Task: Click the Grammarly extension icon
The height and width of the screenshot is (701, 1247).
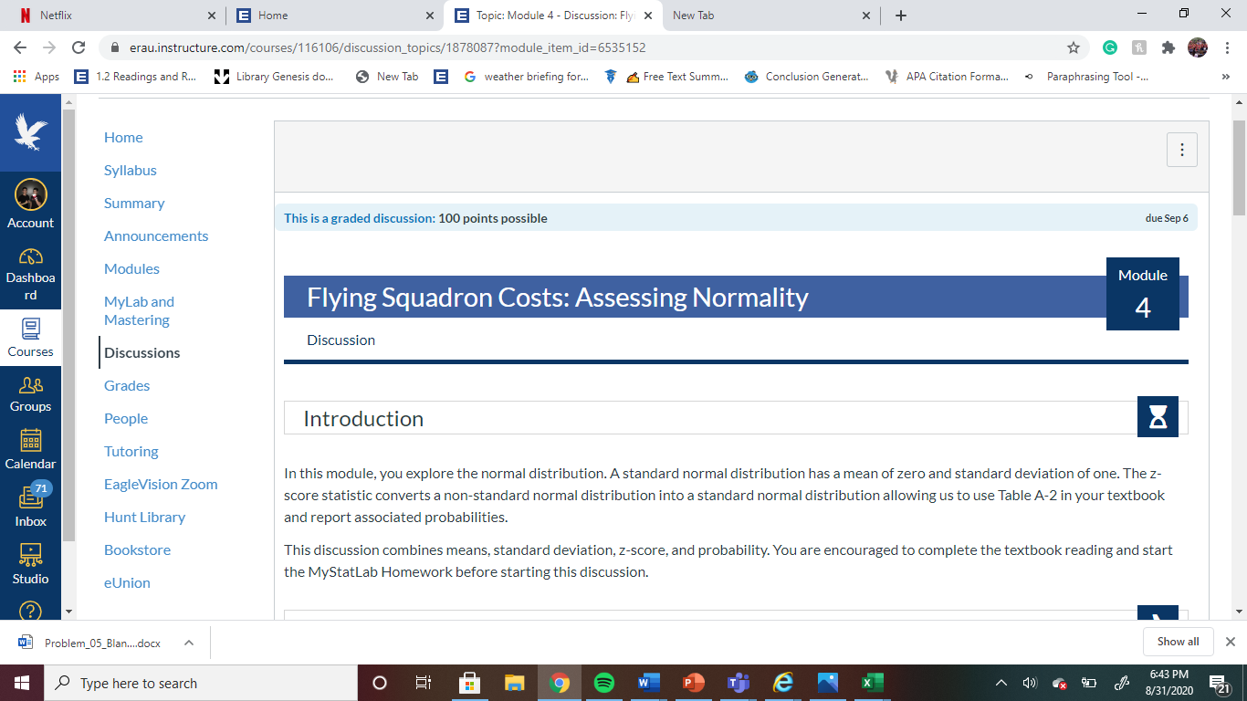Action: coord(1108,47)
